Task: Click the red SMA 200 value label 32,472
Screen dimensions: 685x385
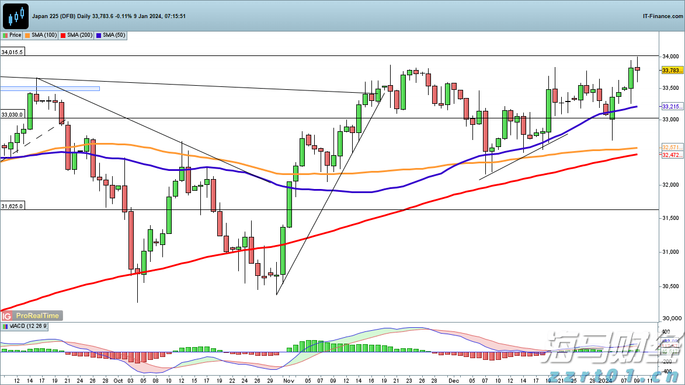Action: [672, 155]
